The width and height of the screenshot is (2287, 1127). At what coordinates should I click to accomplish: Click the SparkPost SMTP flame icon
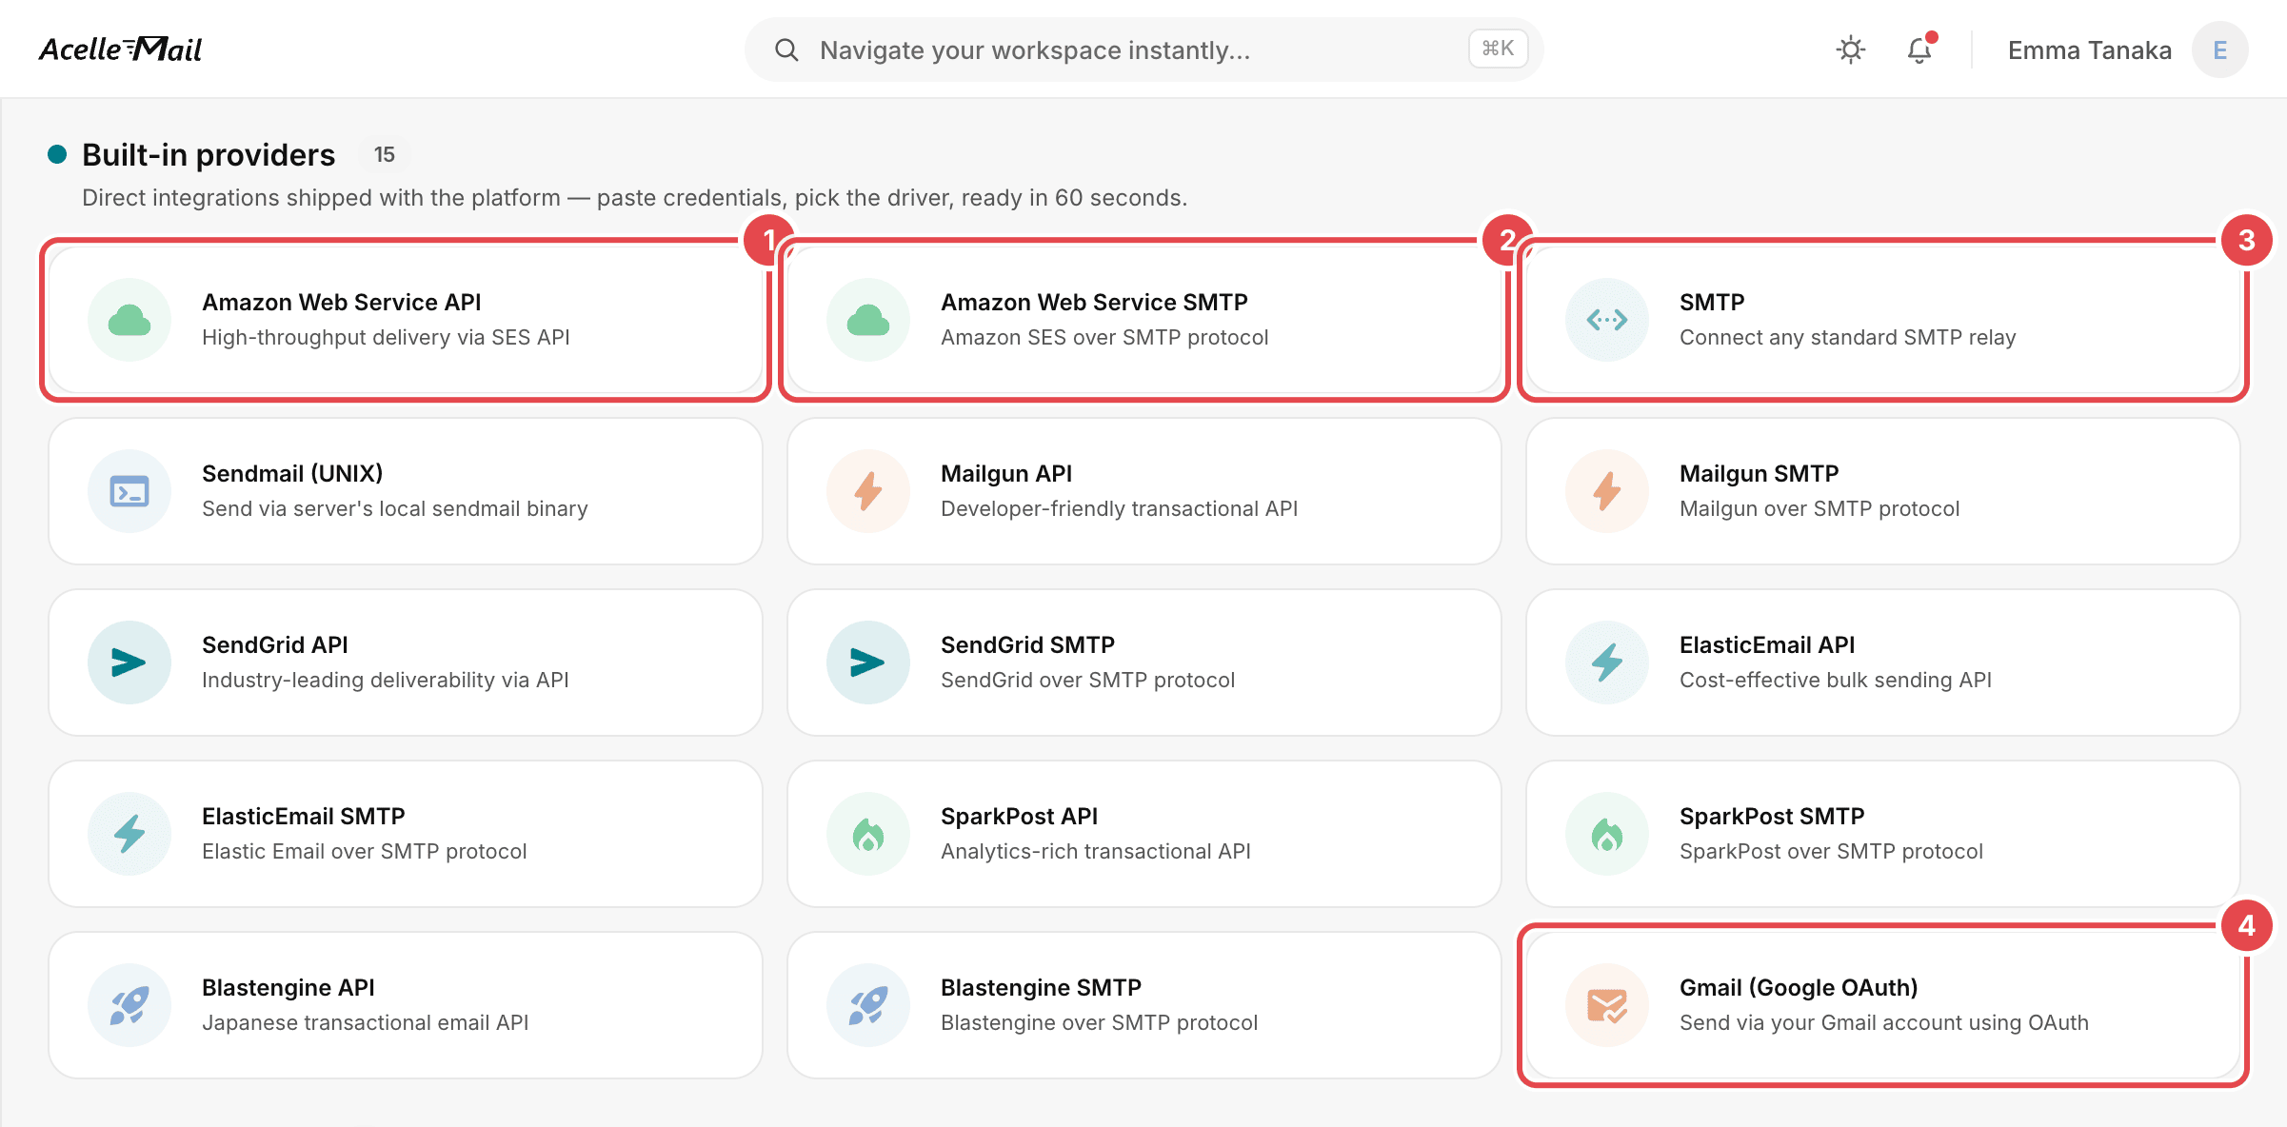(1607, 834)
